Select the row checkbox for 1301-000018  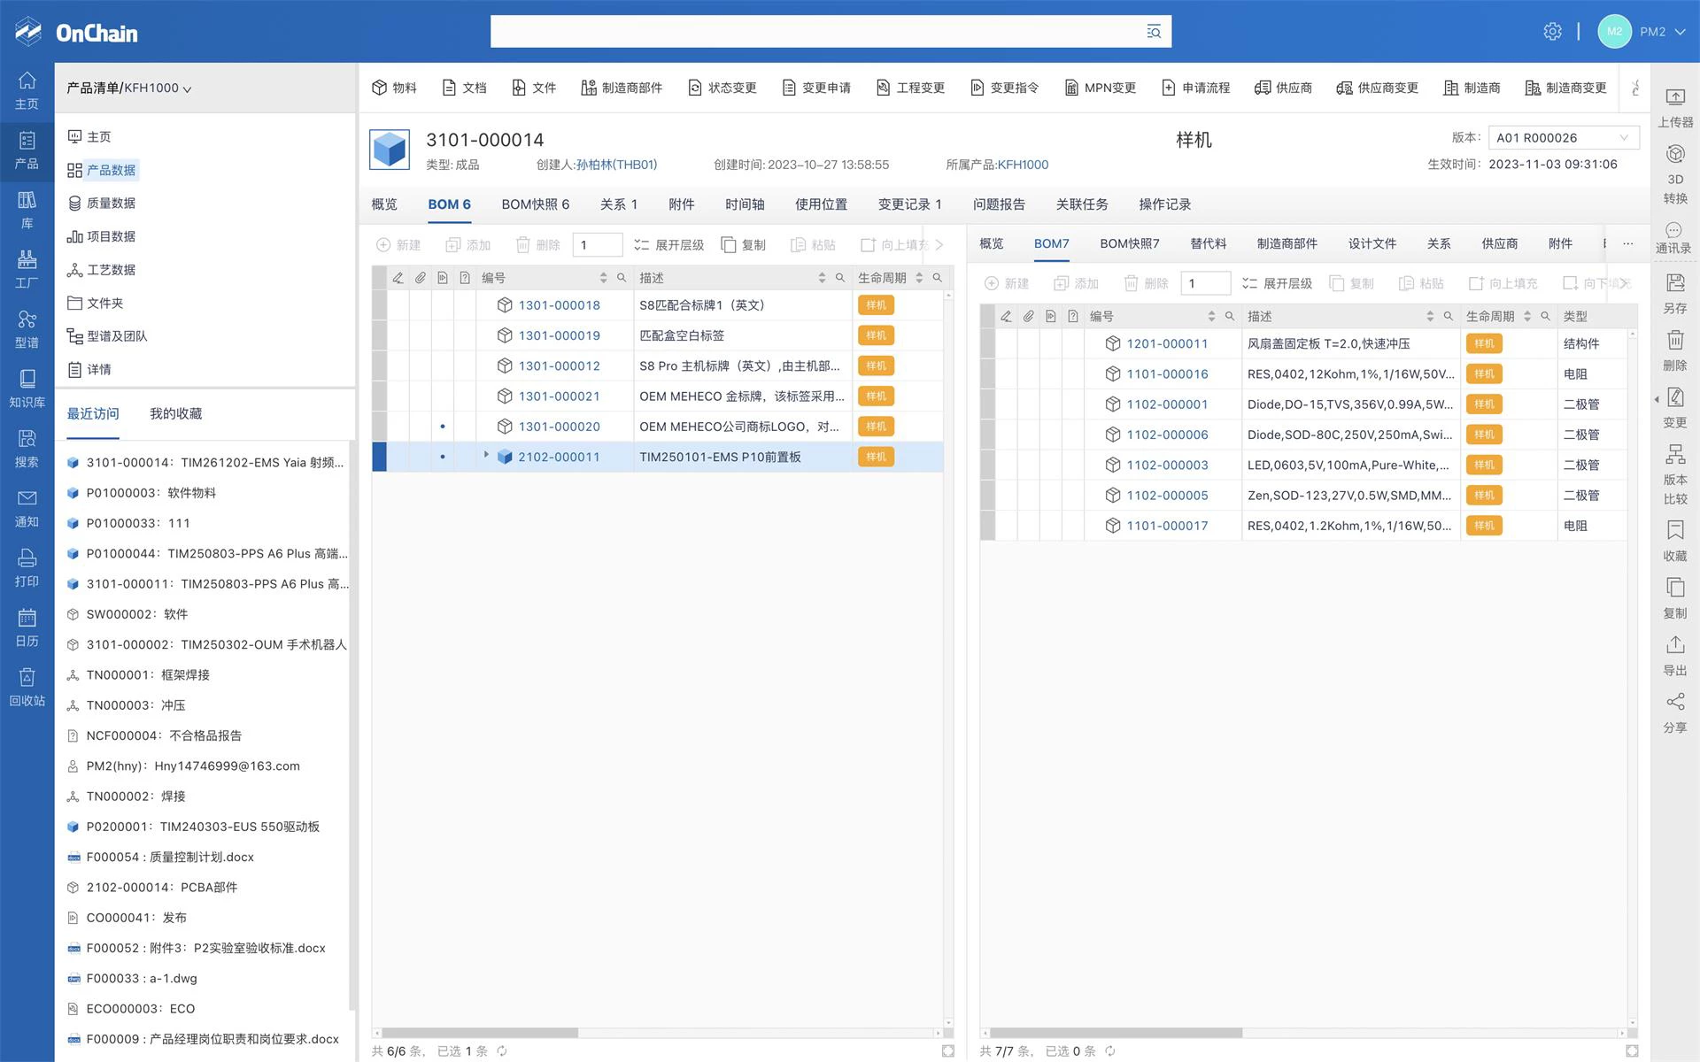pos(379,305)
